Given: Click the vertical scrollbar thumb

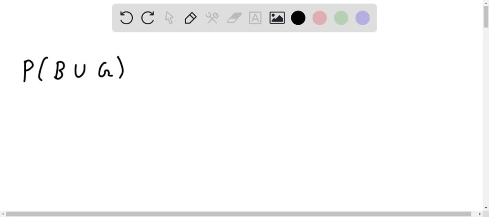Looking at the screenshot, I should click(486, 16).
